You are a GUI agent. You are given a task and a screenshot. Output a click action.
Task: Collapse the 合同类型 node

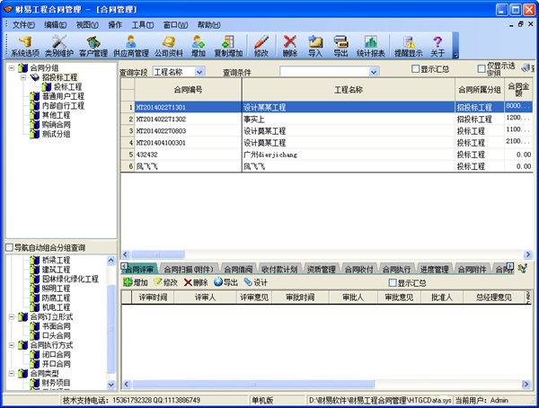(x=12, y=373)
